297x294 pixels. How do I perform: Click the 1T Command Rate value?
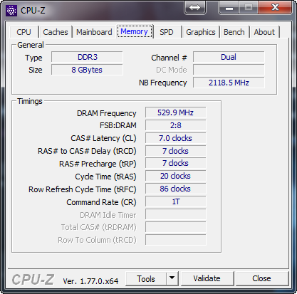(176, 201)
